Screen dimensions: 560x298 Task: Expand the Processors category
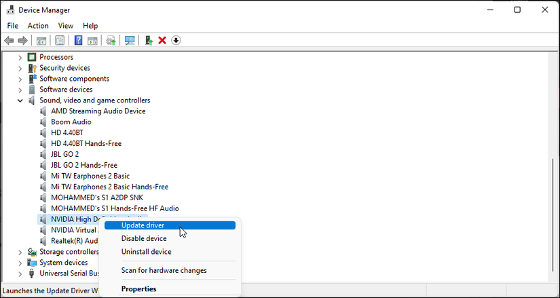20,57
